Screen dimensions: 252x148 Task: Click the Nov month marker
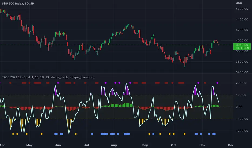point(202,145)
